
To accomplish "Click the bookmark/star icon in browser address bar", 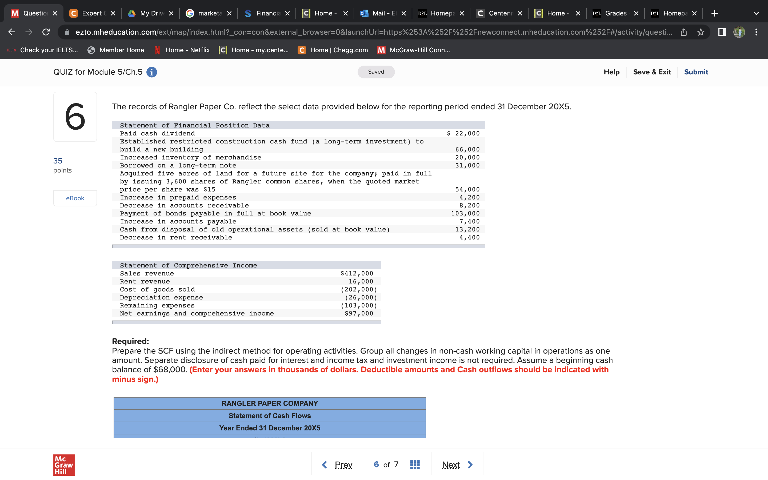I will point(700,31).
